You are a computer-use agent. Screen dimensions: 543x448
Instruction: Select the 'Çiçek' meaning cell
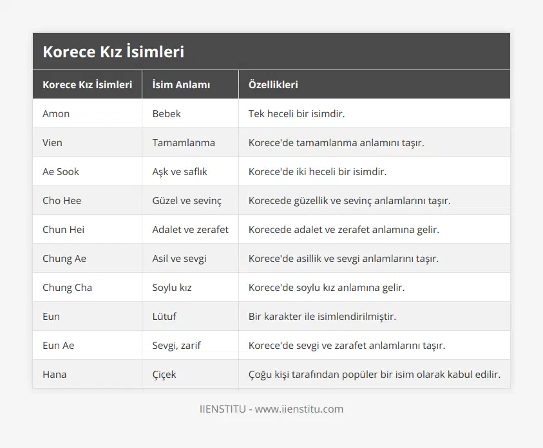(x=164, y=374)
